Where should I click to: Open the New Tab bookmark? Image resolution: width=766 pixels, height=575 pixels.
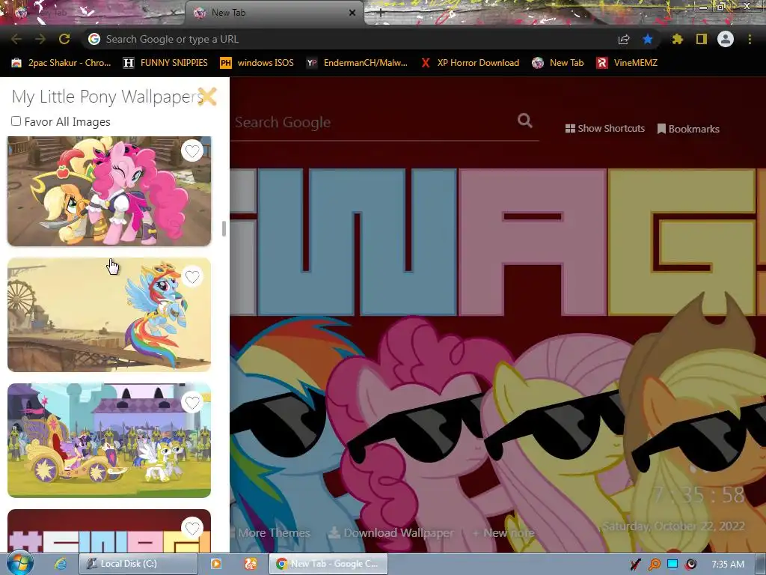(x=558, y=63)
